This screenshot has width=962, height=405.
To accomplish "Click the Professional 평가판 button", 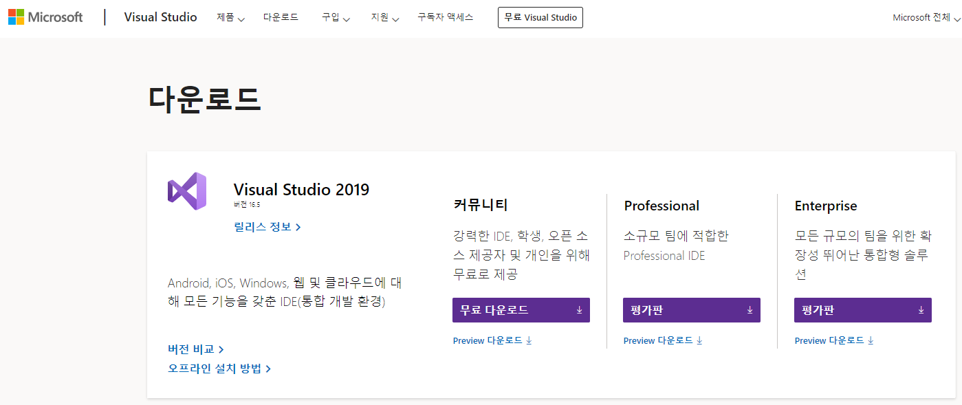I will click(692, 310).
